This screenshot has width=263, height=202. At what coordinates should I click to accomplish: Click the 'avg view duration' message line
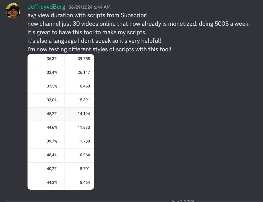tap(88, 15)
